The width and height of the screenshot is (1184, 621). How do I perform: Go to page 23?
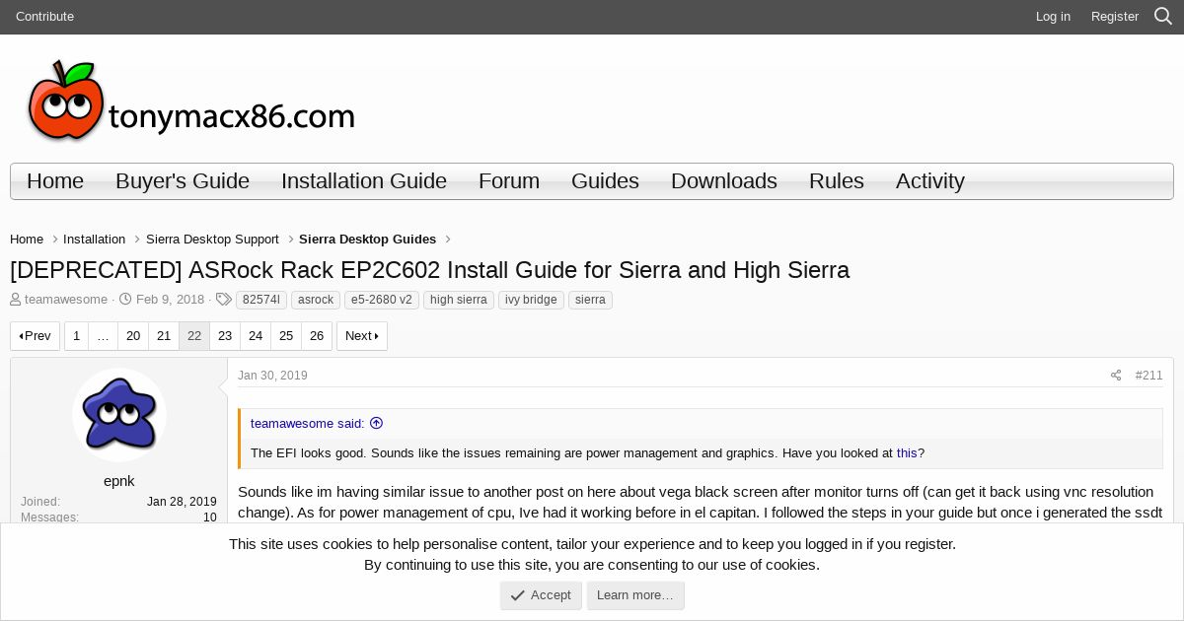coord(225,336)
